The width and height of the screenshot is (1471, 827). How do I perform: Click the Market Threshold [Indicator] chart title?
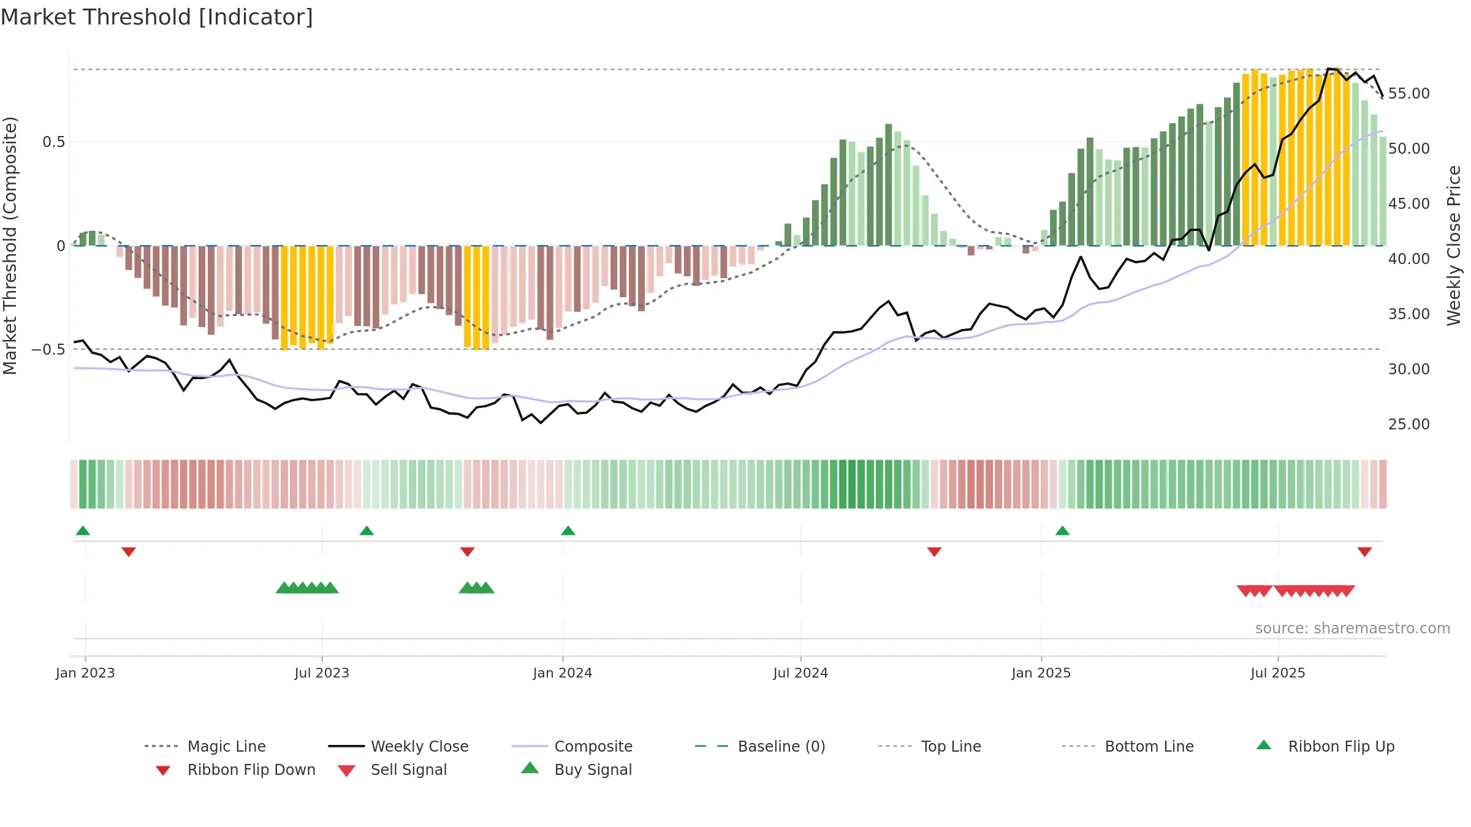pyautogui.click(x=157, y=17)
